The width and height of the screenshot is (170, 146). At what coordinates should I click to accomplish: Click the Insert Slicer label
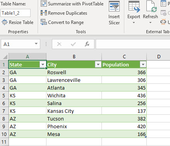coord(114,20)
